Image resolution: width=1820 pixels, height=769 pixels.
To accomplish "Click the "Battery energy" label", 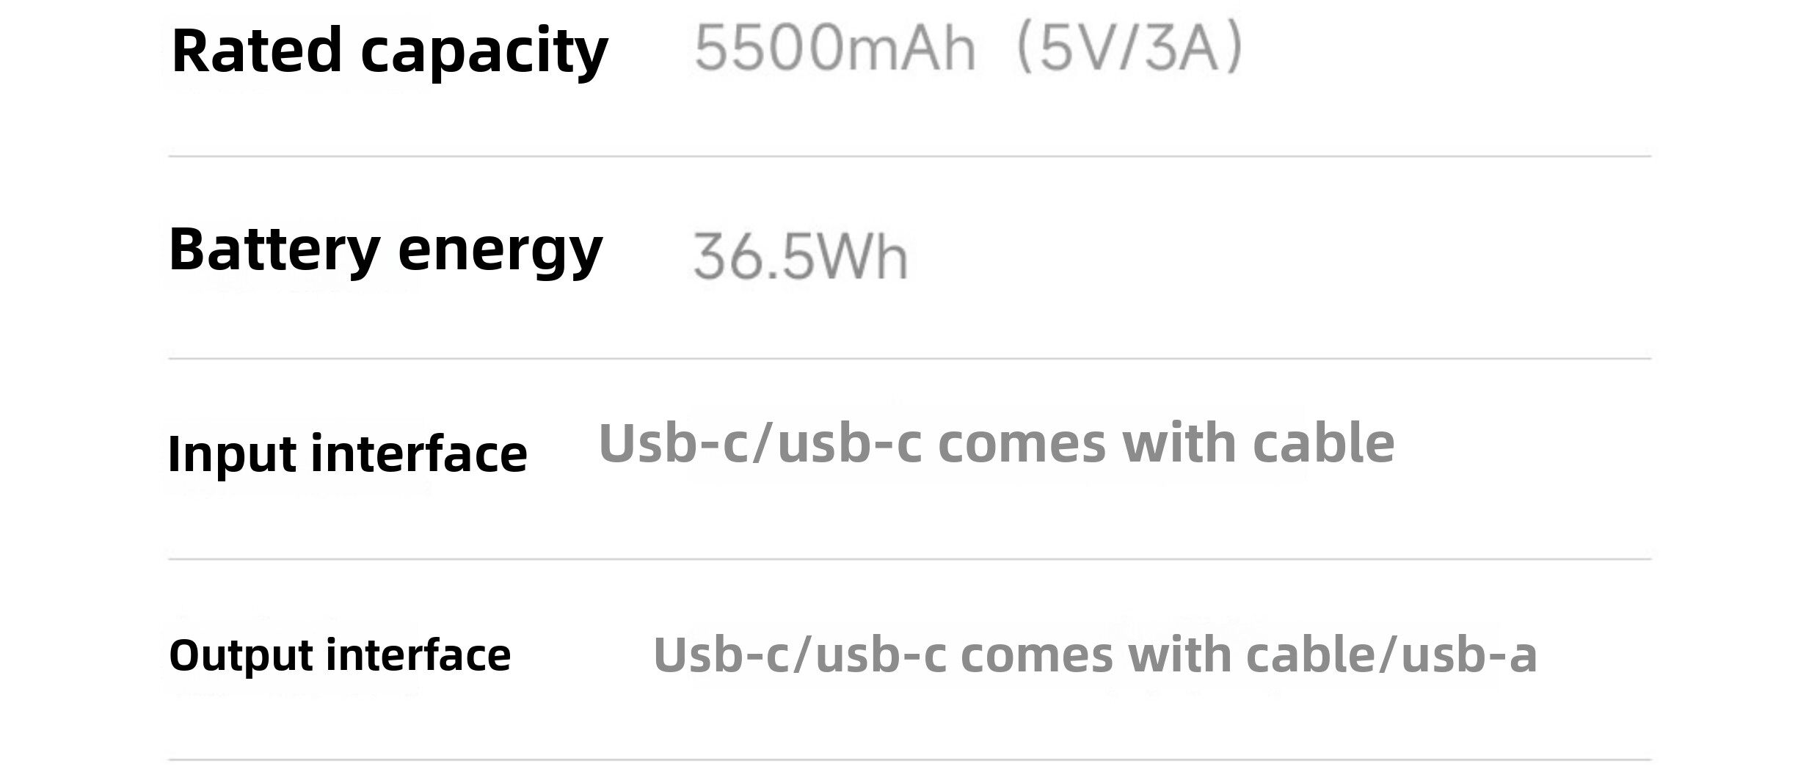I will 385,250.
